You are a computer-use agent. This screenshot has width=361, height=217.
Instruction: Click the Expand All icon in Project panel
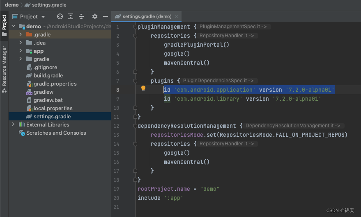click(71, 16)
